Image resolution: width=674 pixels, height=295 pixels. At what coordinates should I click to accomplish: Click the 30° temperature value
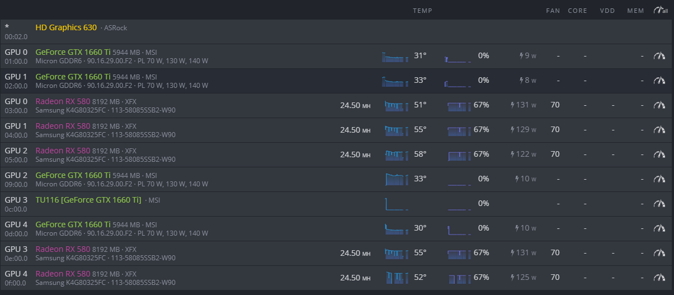click(x=420, y=228)
